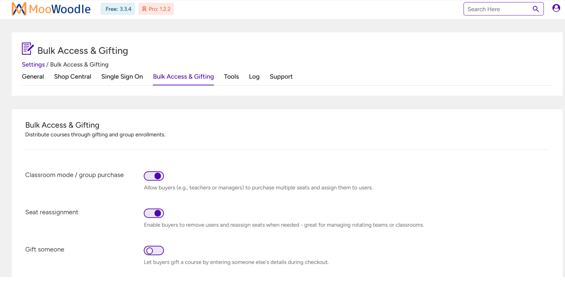Click the Bulk Access & Gifting page icon
565x287 pixels.
click(28, 49)
